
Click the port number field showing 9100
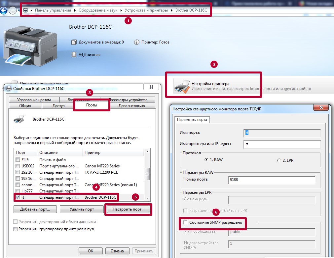click(271, 180)
